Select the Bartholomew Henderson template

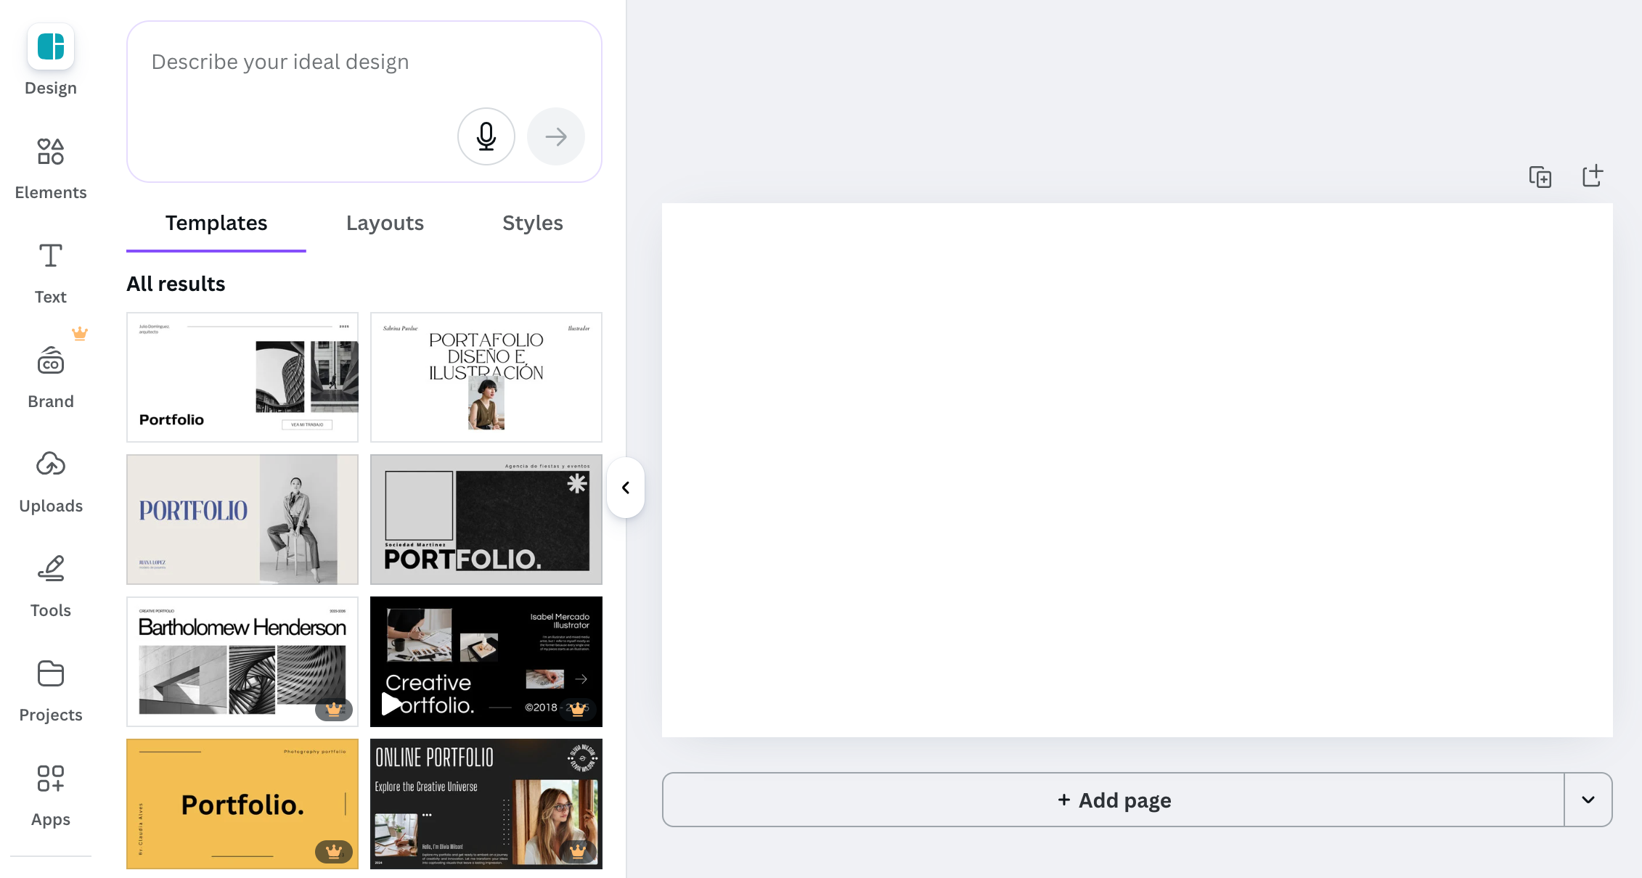coord(242,662)
